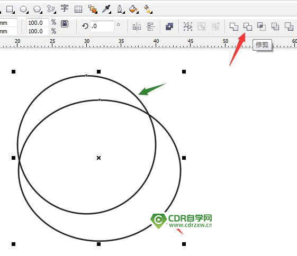Image resolution: width=297 pixels, height=256 pixels.
Task: Click the Group objects button
Action: click(x=188, y=26)
